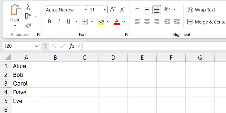Apply the red Font Color
Viewport: 226px width, 113px height.
point(117,22)
